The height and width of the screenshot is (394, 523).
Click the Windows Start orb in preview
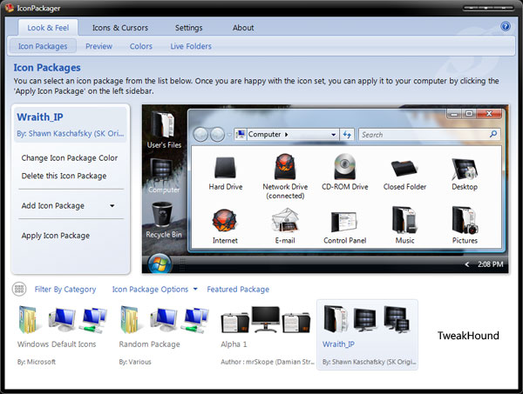click(x=160, y=264)
